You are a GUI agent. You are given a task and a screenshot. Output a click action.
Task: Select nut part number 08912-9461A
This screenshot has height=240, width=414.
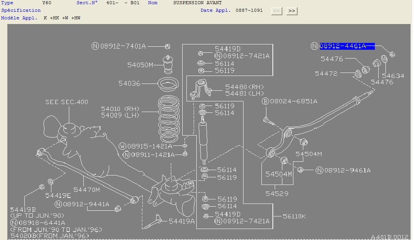tap(347, 171)
